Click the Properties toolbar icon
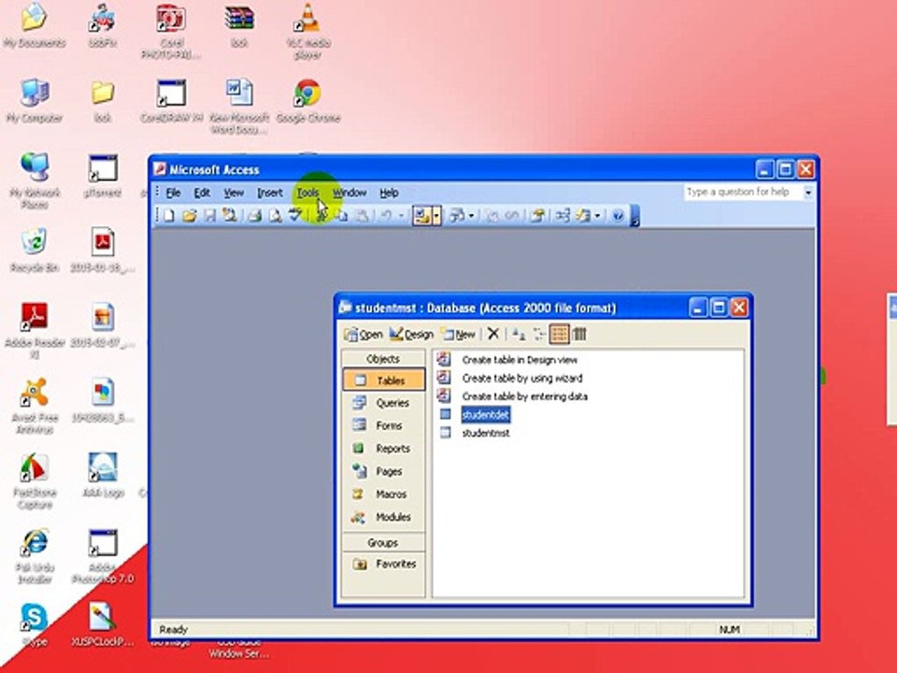 coord(537,216)
